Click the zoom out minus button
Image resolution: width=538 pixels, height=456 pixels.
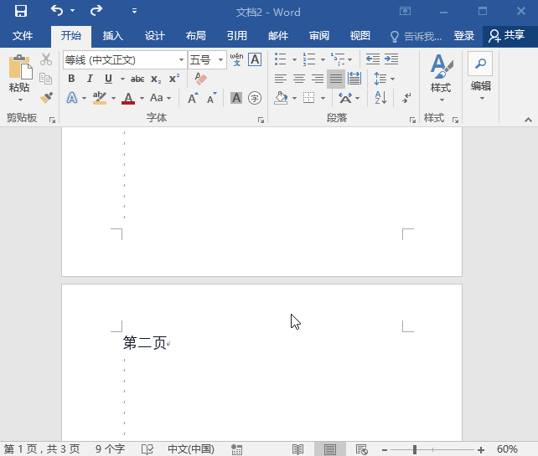pos(385,450)
